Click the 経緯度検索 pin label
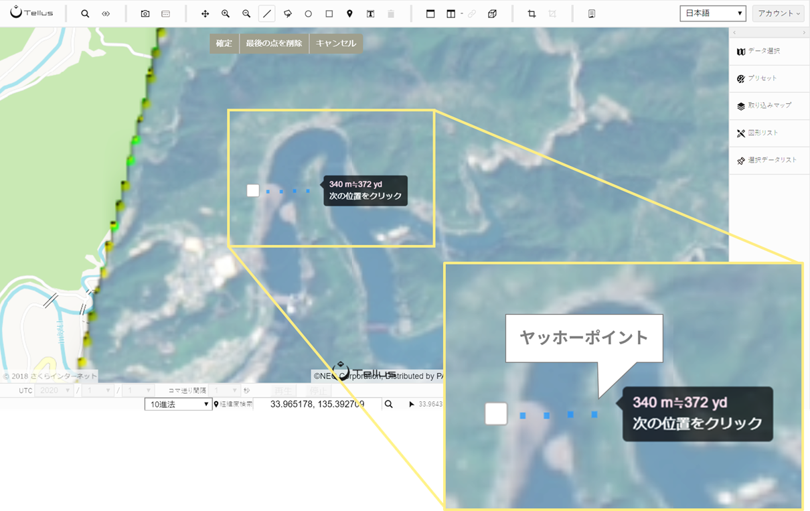Image resolution: width=810 pixels, height=511 pixels. [233, 405]
